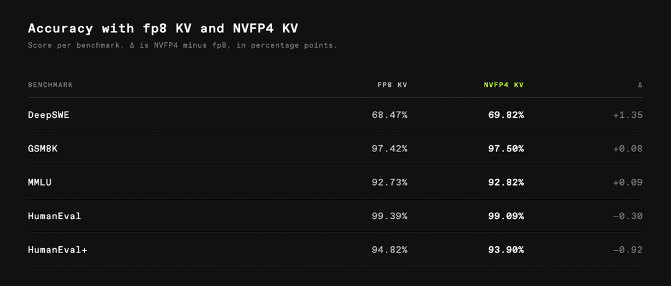Click the Δ delta column header
This screenshot has width=671, height=286.
(640, 84)
